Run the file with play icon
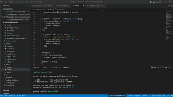The image size is (173, 97). (169, 6)
